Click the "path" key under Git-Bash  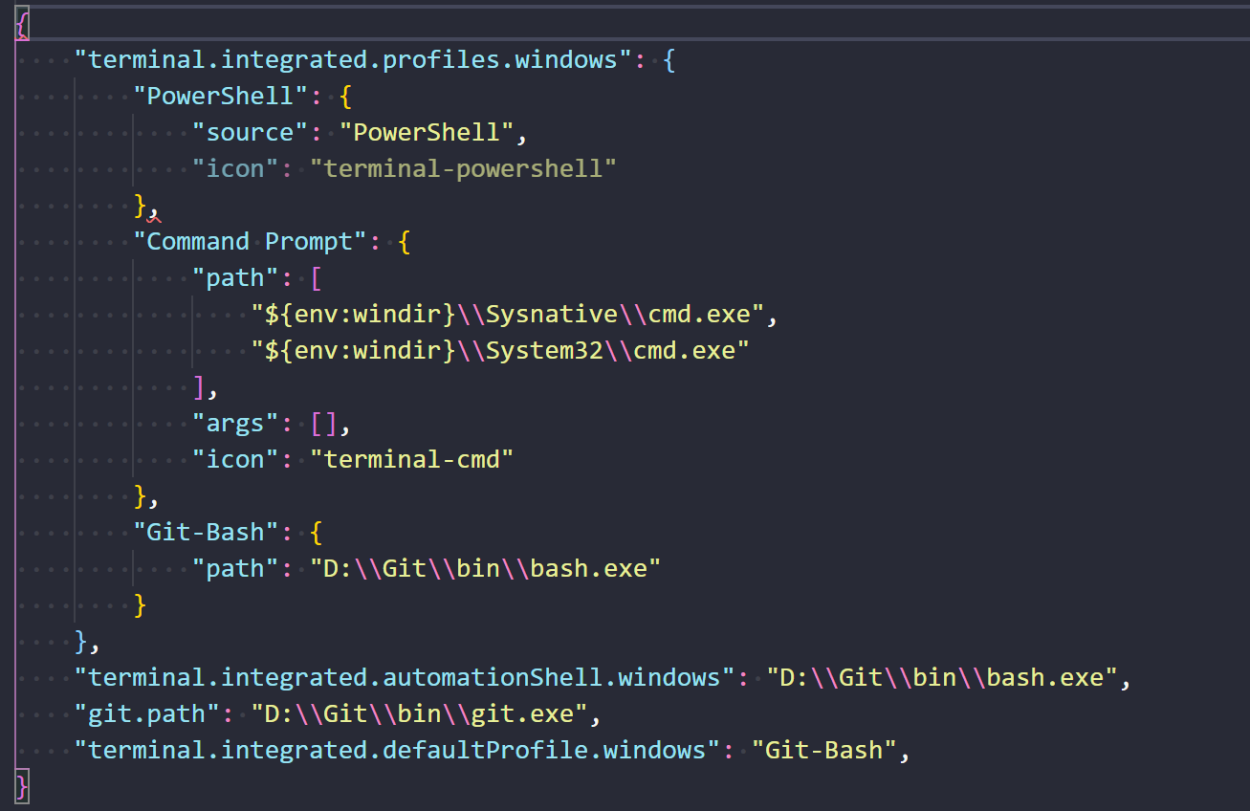click(x=235, y=568)
